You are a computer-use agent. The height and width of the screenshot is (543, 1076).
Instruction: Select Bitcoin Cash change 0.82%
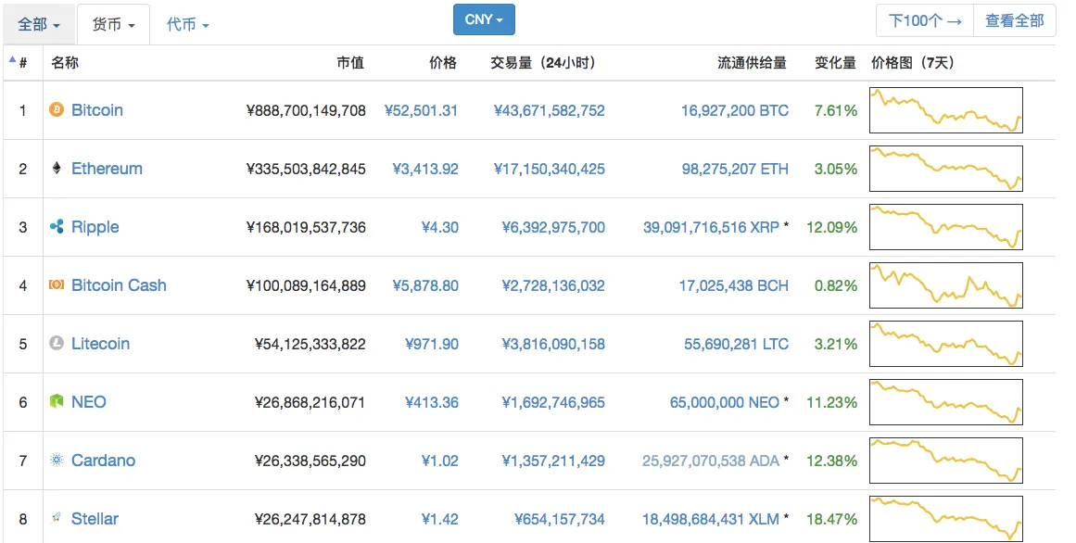coord(836,285)
